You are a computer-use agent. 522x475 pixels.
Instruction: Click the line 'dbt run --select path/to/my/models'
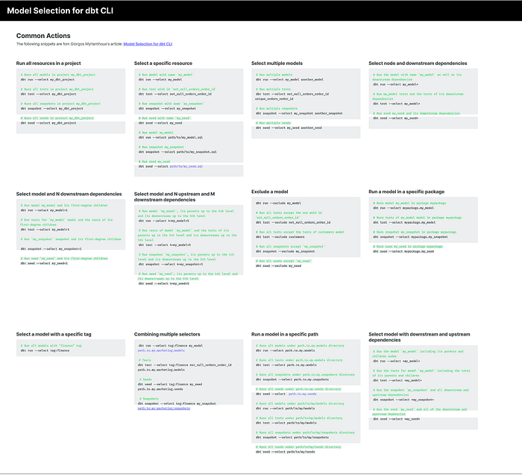286,409
